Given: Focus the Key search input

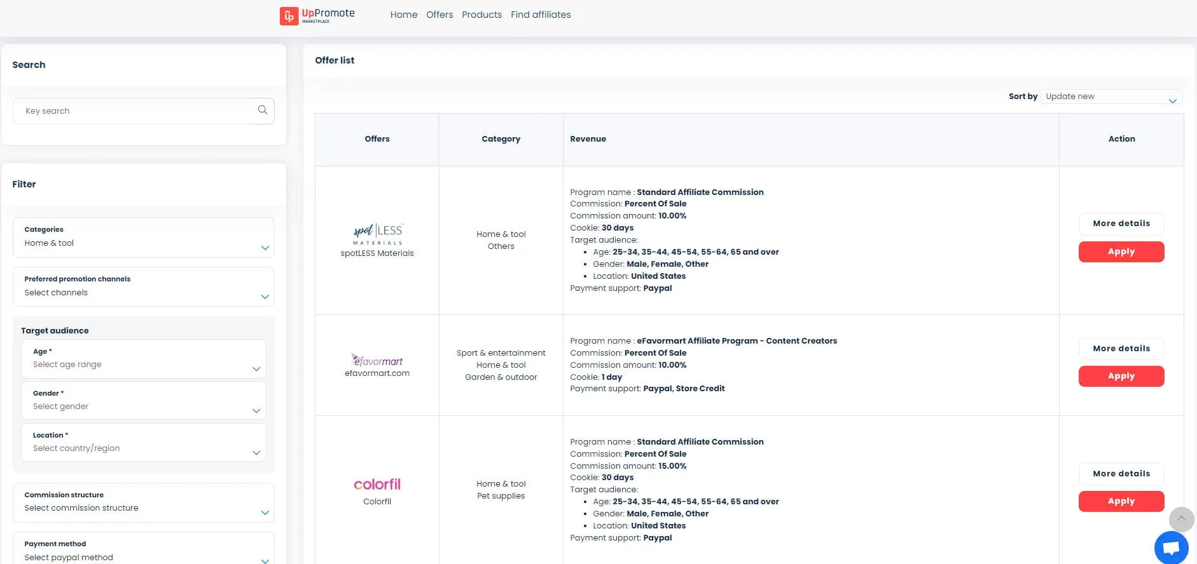Looking at the screenshot, I should click(x=144, y=111).
